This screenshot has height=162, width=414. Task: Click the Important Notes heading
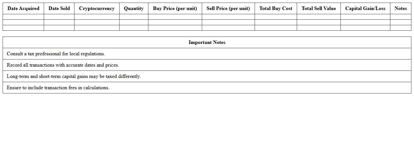coord(207,42)
